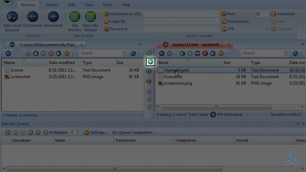
Task: Click the Date modified column header
Action: coord(62,63)
